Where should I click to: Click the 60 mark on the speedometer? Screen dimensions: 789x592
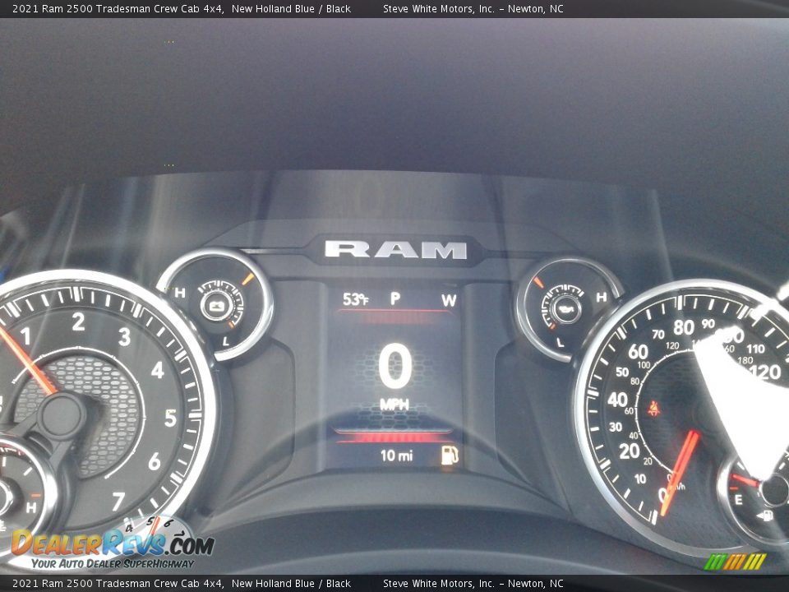[638, 352]
